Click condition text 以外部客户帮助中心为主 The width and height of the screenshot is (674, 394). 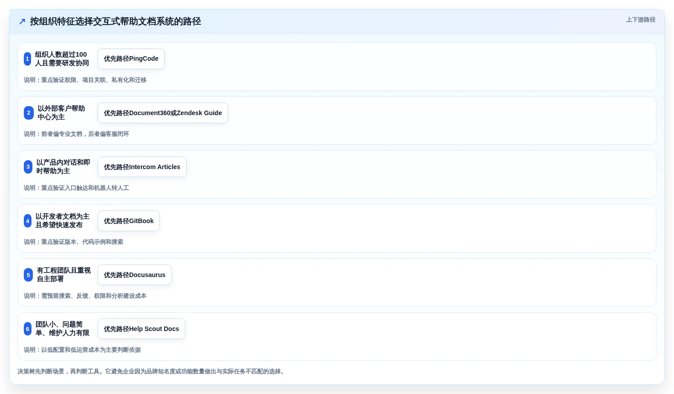click(x=61, y=113)
